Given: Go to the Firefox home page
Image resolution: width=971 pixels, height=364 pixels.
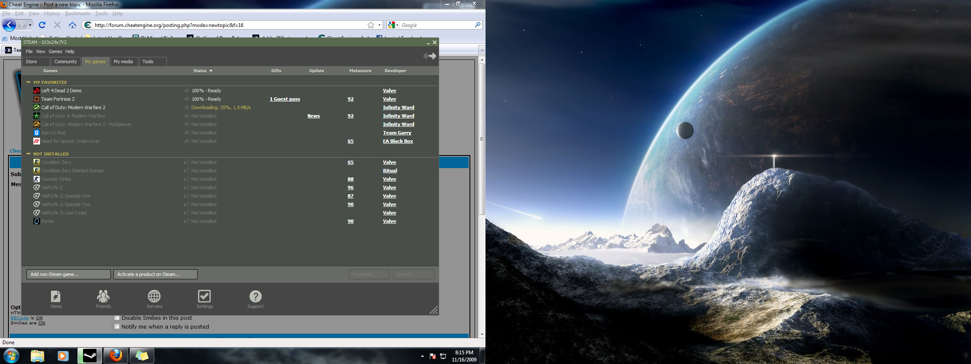Looking at the screenshot, I should pyautogui.click(x=72, y=25).
